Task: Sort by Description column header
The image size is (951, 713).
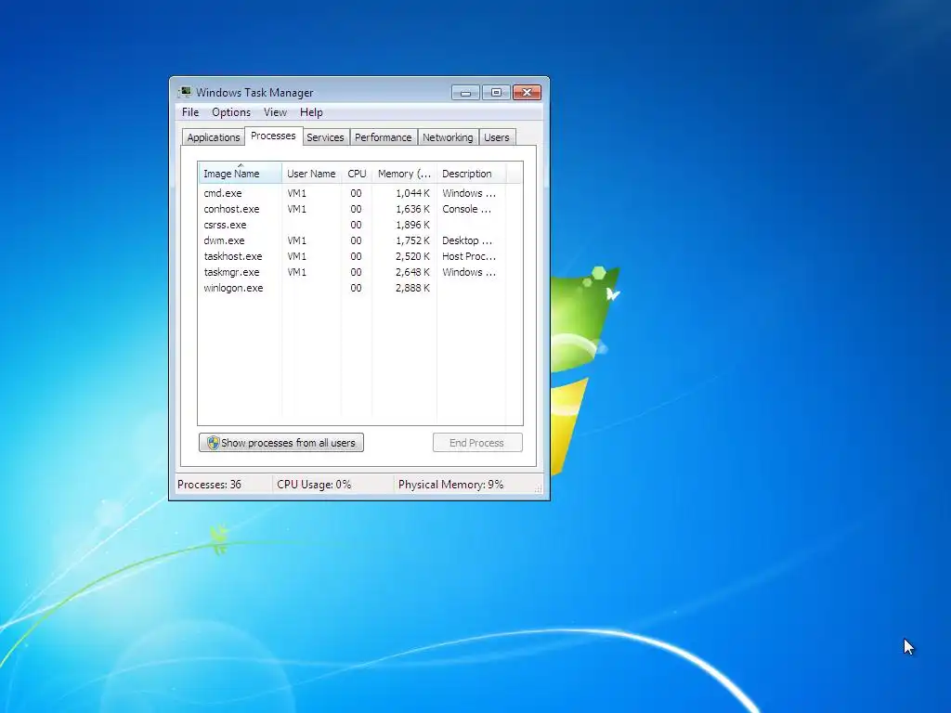Action: click(x=471, y=174)
